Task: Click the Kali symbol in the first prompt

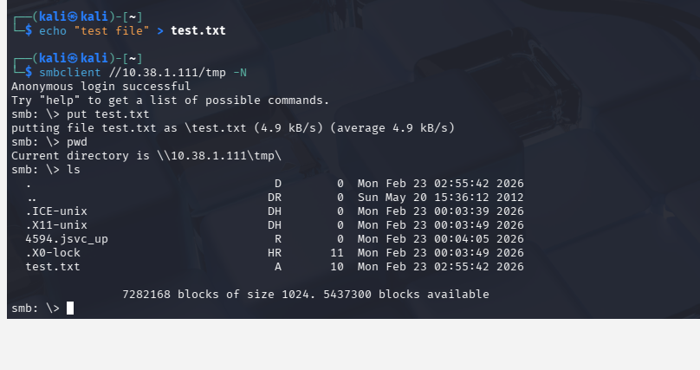Action: pos(71,16)
